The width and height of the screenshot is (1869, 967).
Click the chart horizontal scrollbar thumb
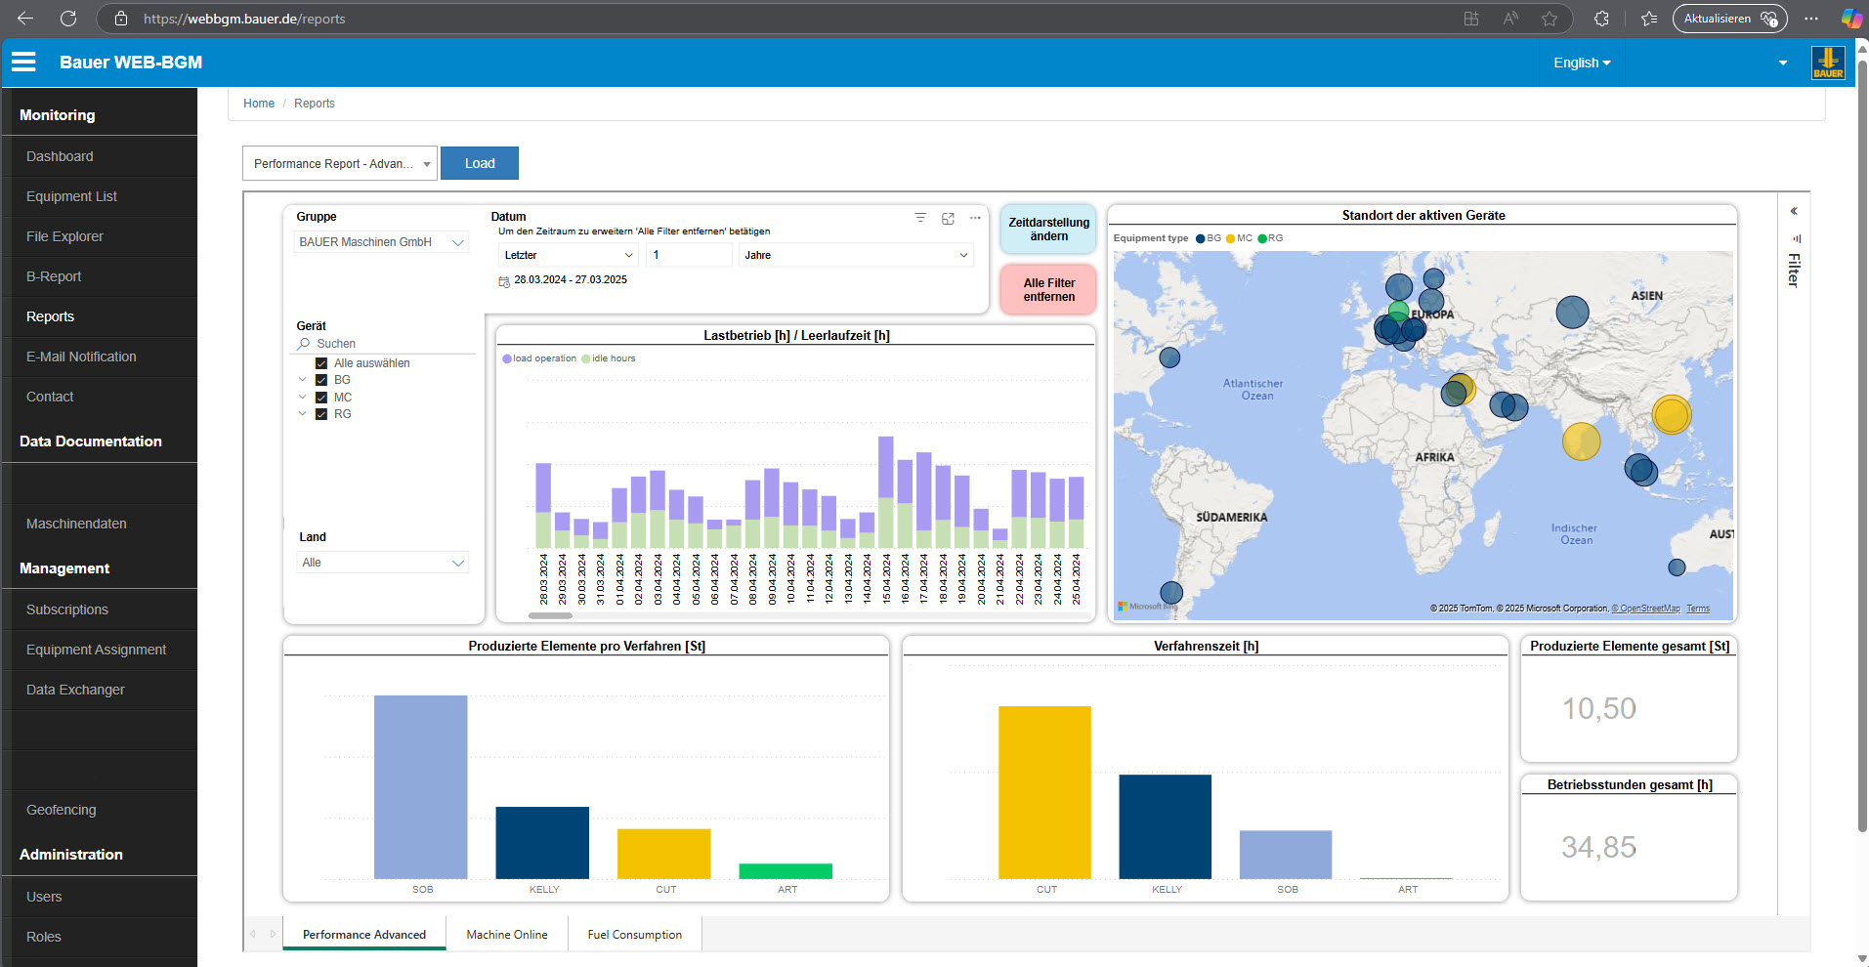click(x=550, y=615)
